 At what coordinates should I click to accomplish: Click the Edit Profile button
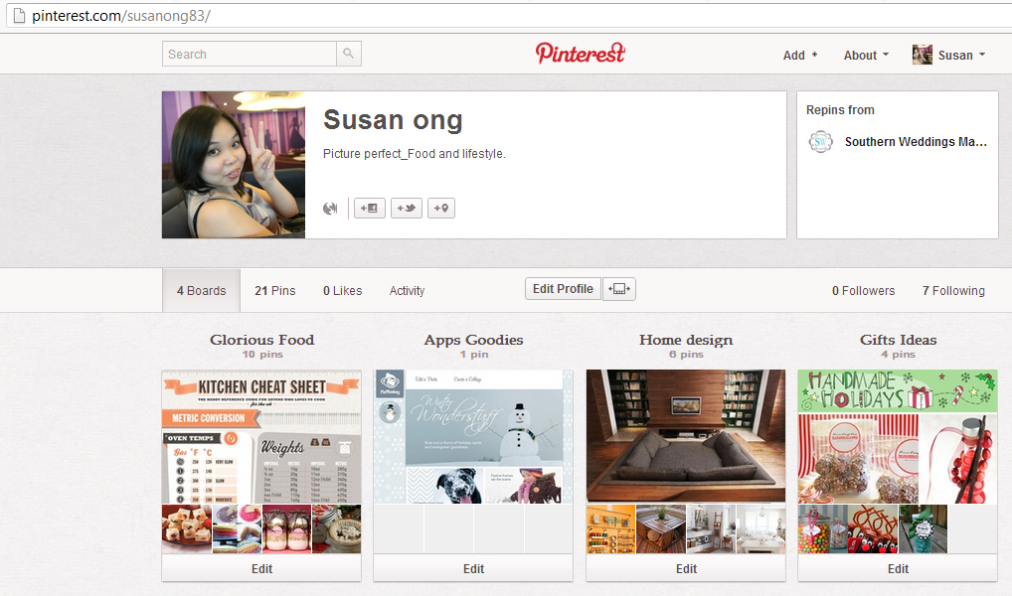pyautogui.click(x=563, y=289)
